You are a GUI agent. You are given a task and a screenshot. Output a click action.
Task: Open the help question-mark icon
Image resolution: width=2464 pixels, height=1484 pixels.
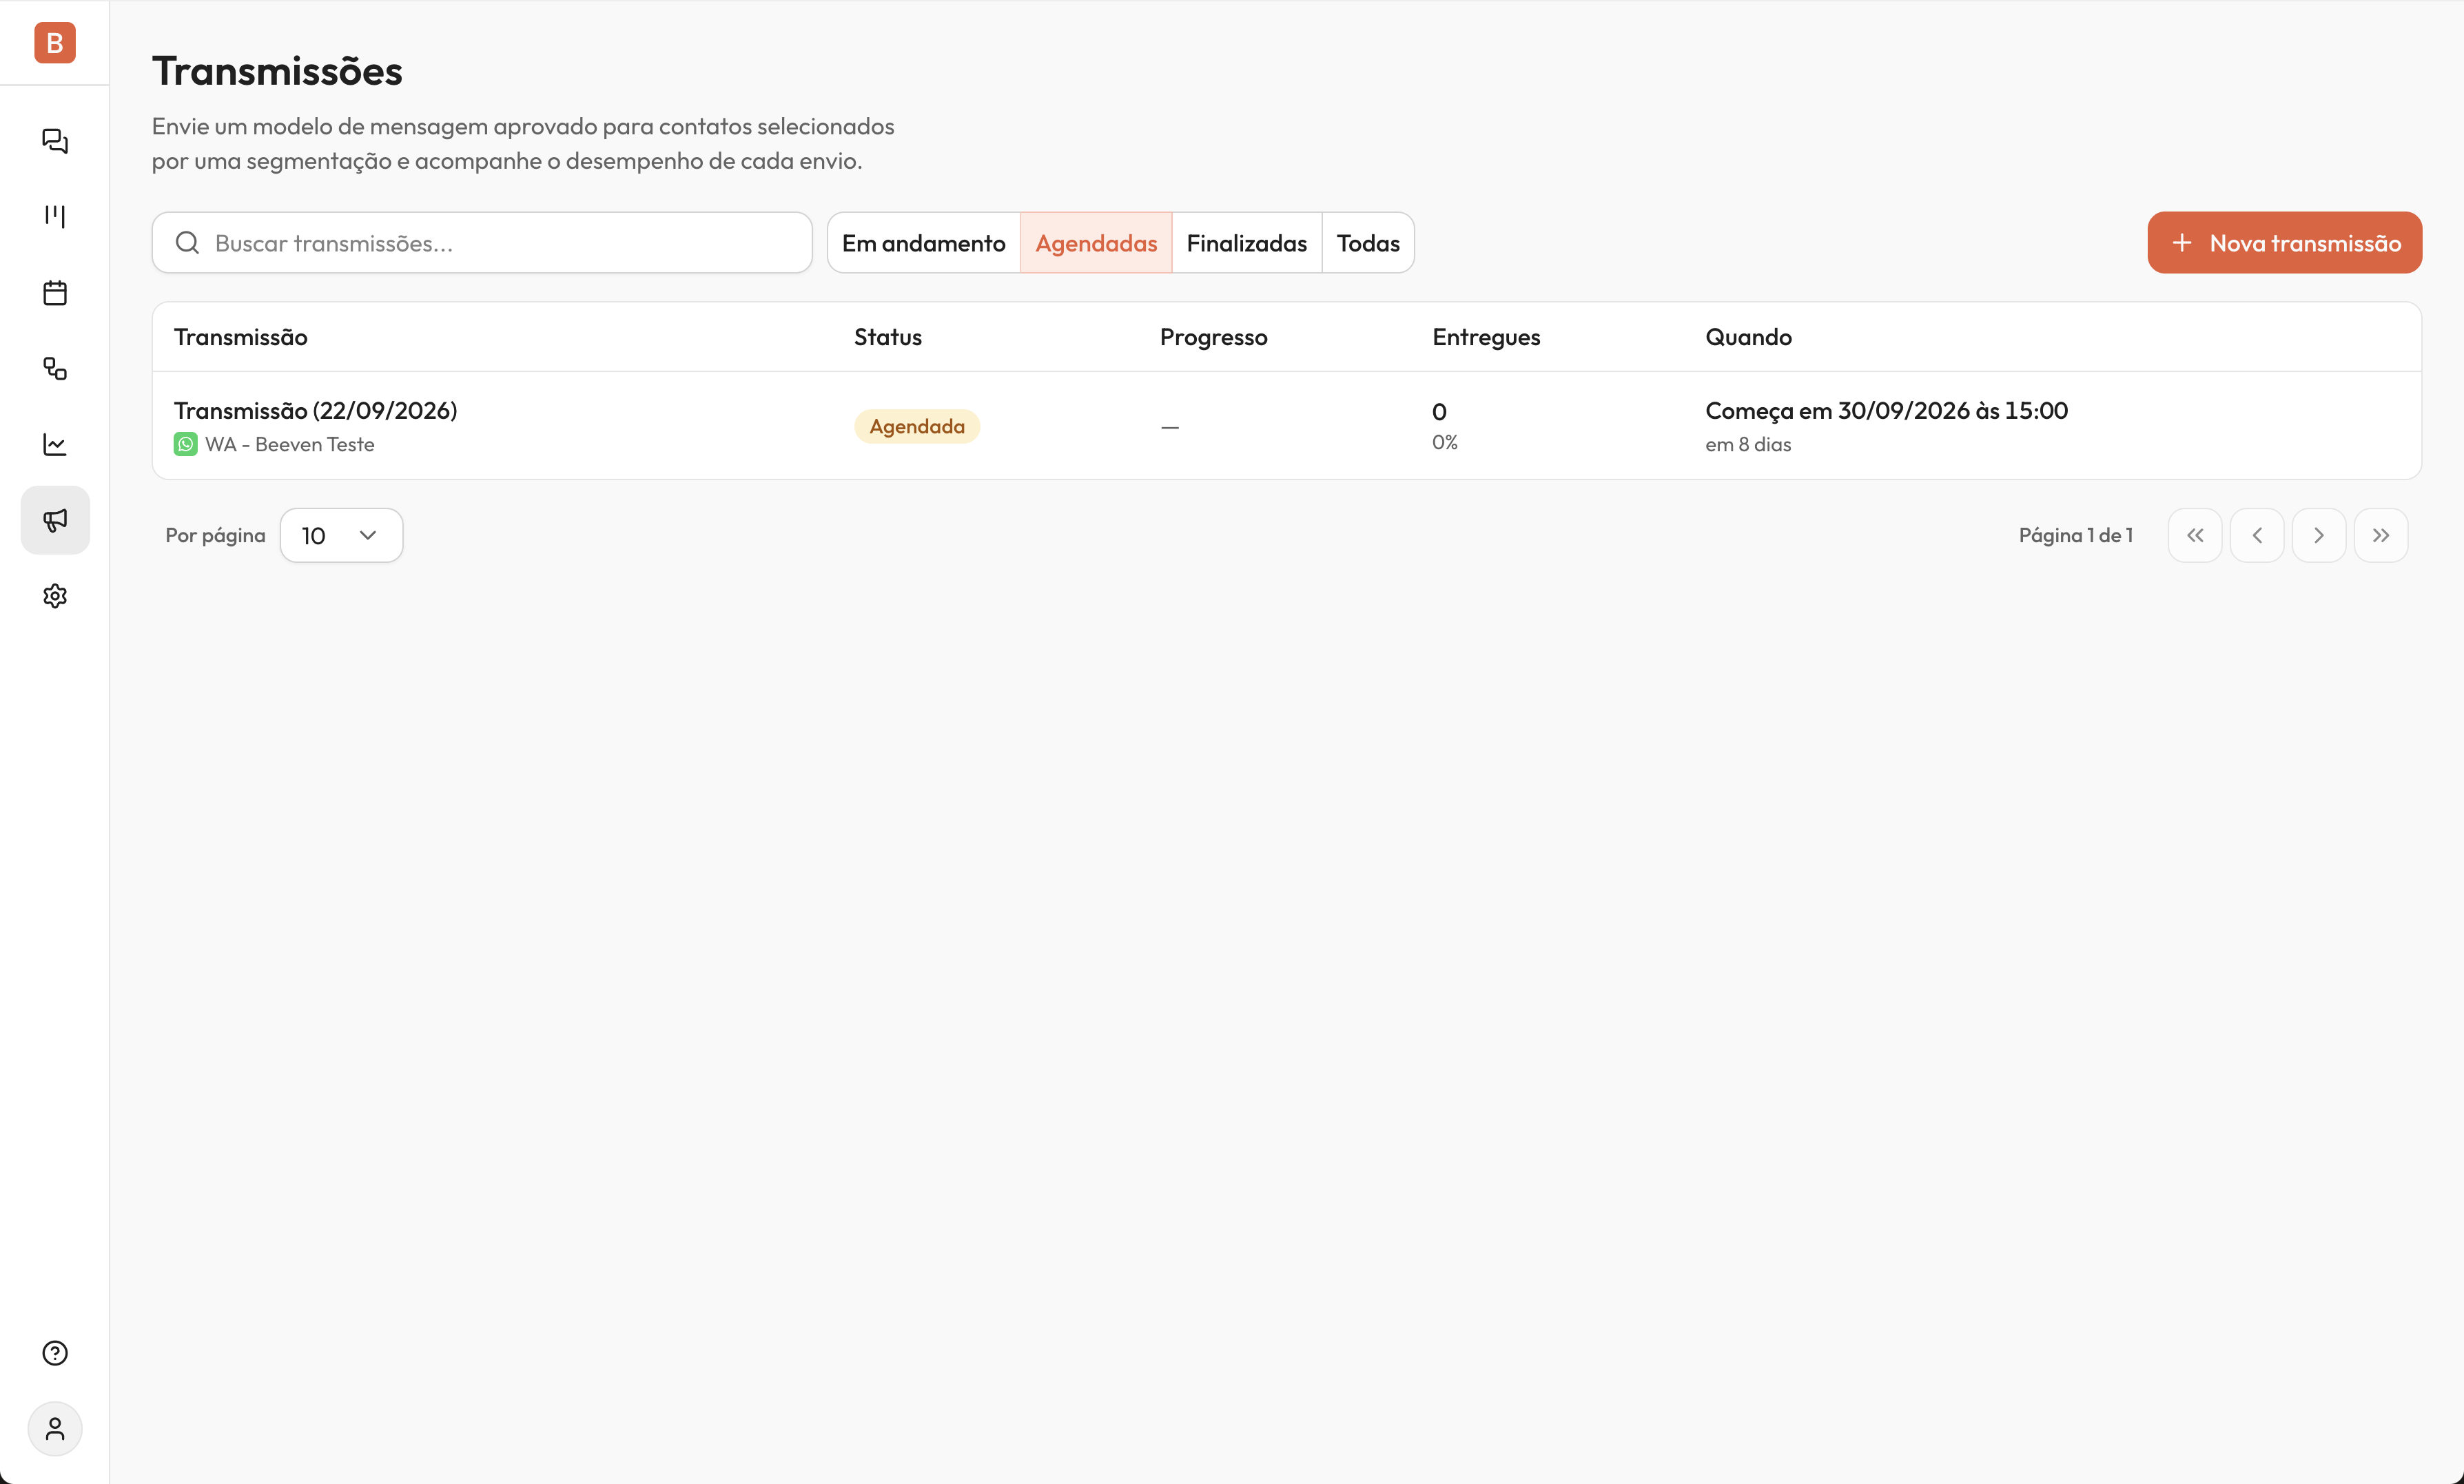(55, 1353)
